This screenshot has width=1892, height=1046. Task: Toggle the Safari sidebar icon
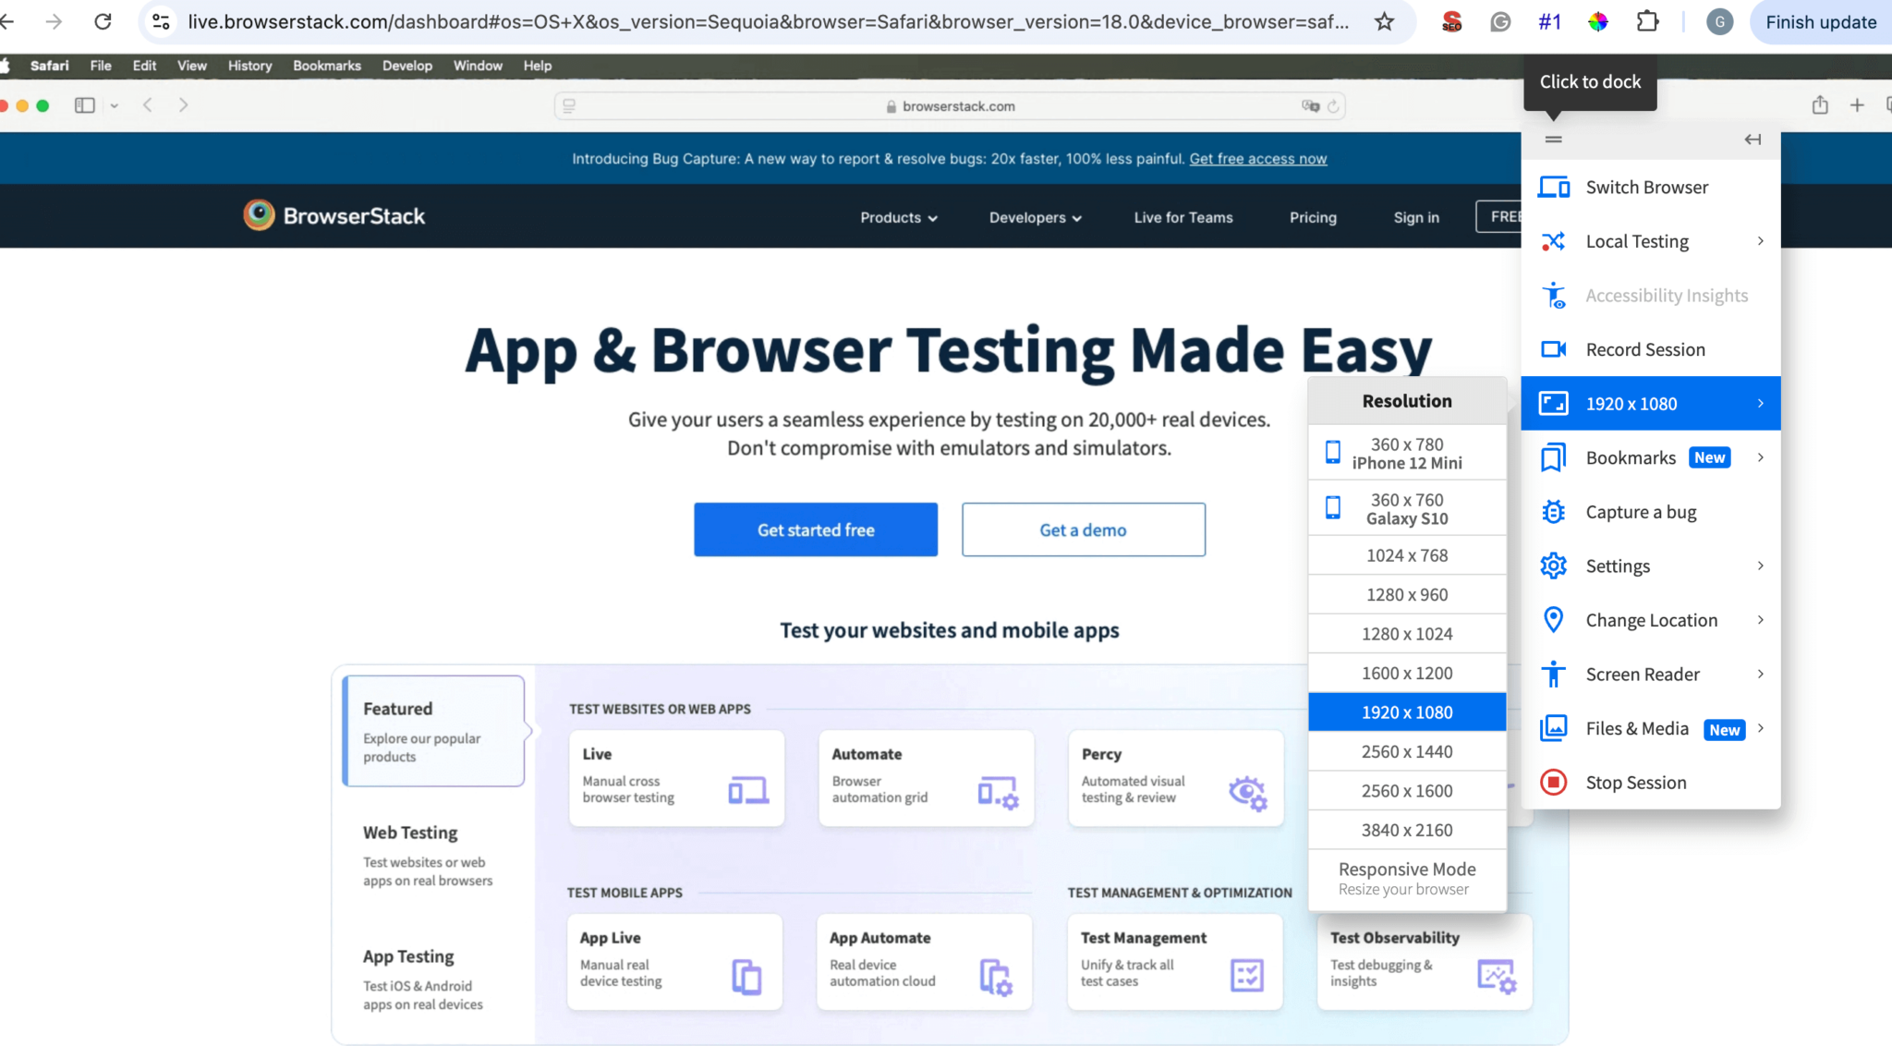[x=85, y=105]
